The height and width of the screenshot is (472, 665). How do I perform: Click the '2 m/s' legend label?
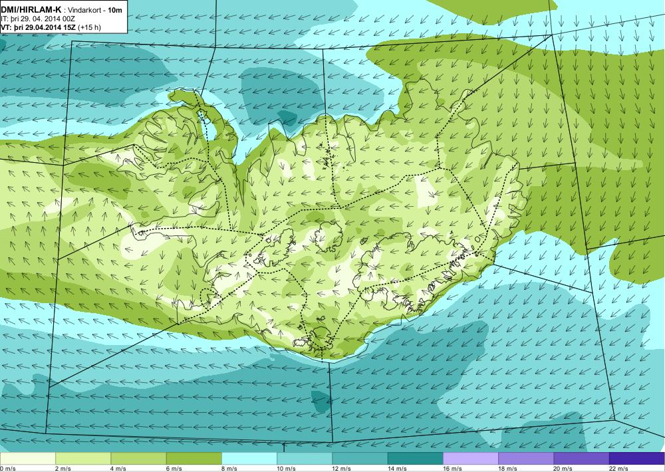[63, 469]
